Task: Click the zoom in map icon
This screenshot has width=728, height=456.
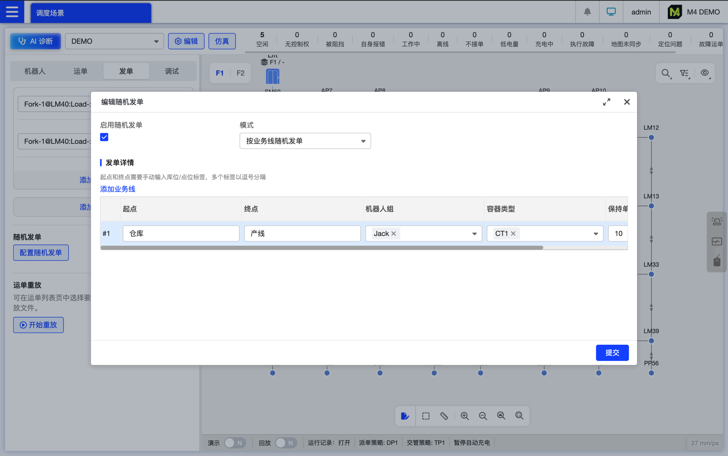Action: [464, 416]
